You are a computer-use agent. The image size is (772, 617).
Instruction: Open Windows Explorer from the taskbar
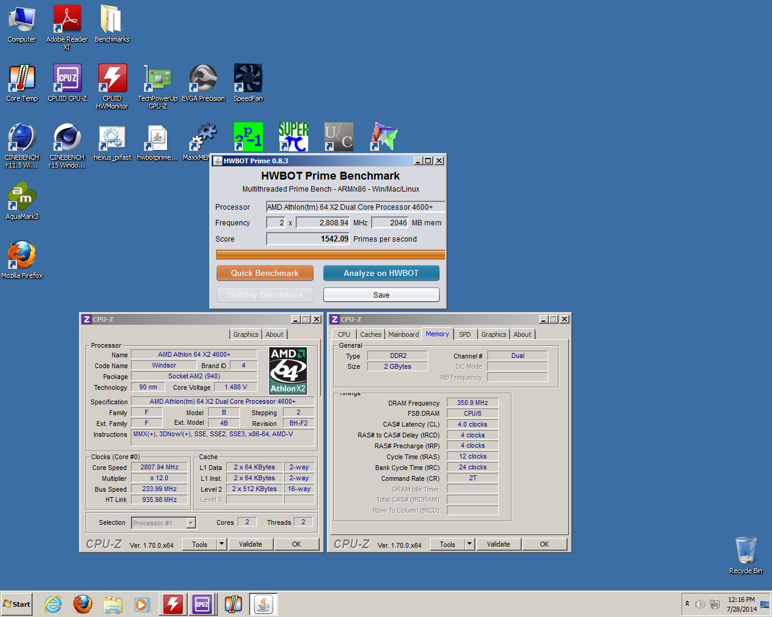coord(112,604)
